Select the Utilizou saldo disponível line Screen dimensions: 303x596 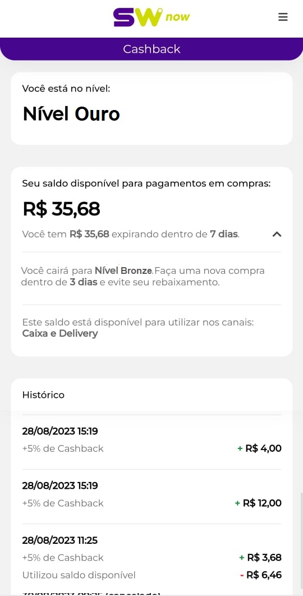click(x=79, y=575)
